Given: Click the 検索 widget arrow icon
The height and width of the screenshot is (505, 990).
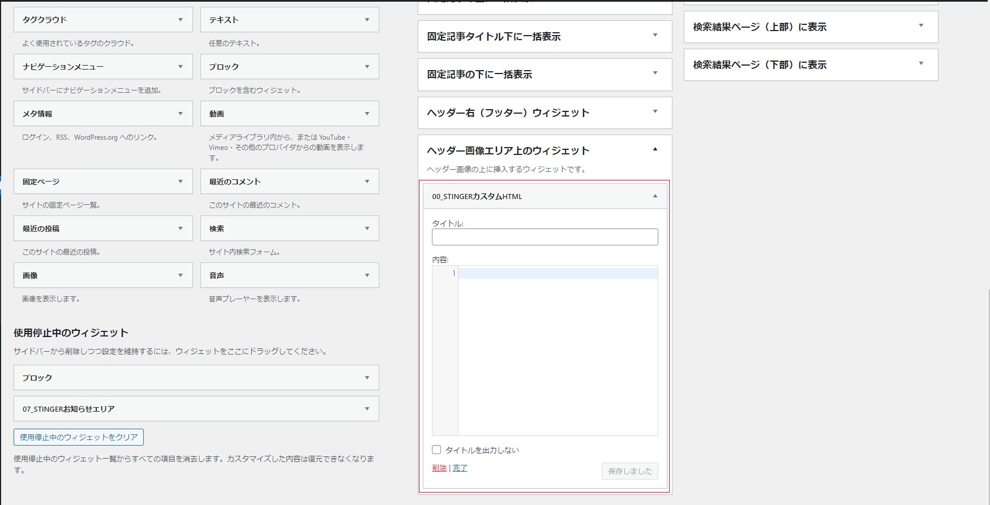Looking at the screenshot, I should click(x=367, y=228).
